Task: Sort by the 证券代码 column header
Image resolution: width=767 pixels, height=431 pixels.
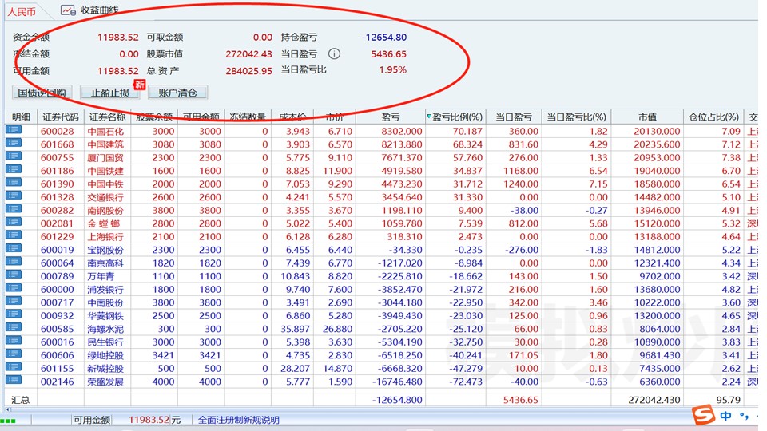Action: click(61, 117)
